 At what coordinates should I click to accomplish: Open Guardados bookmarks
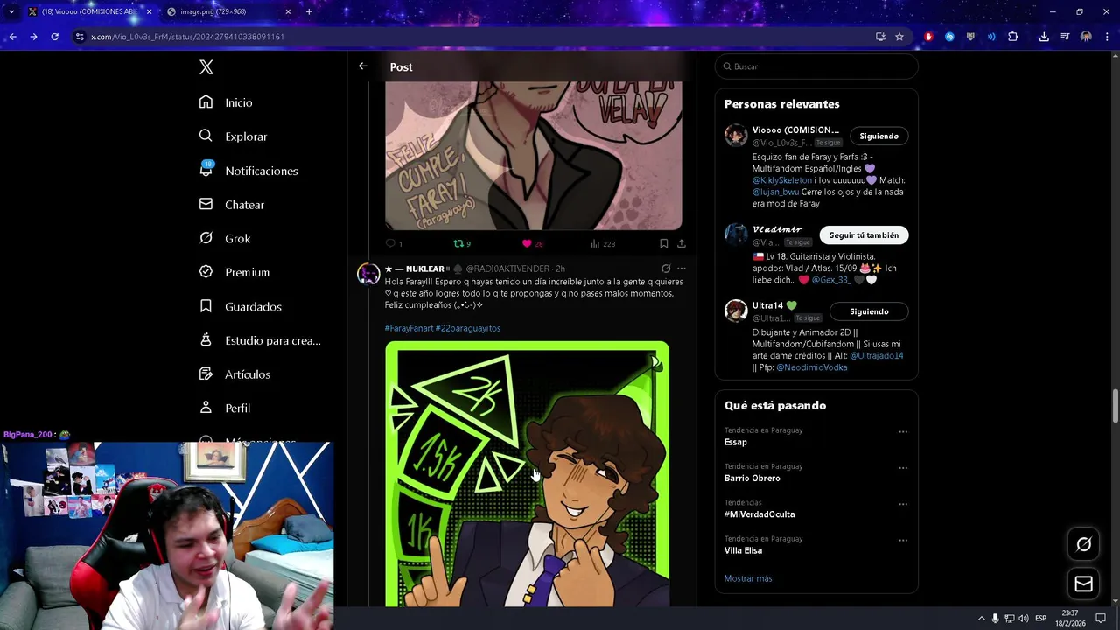pyautogui.click(x=240, y=306)
